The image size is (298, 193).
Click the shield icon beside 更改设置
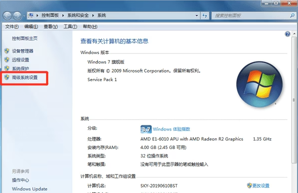249,185
